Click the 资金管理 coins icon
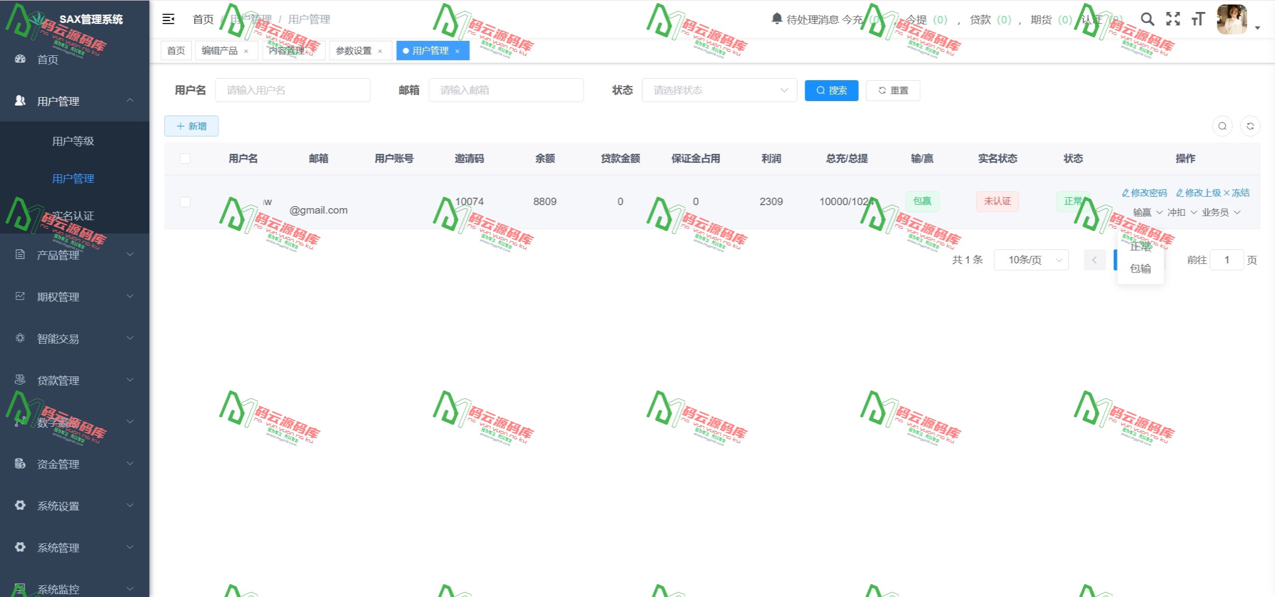 click(x=20, y=464)
